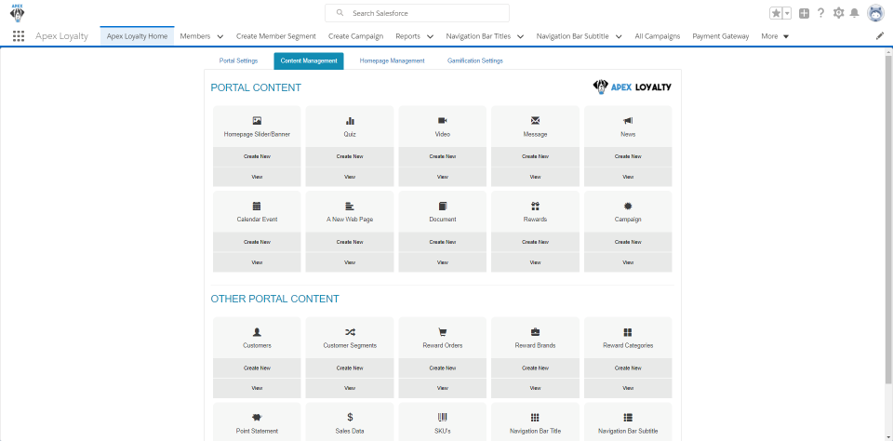The width and height of the screenshot is (893, 441).
Task: Open the Salesforce help question mark
Action: click(820, 13)
